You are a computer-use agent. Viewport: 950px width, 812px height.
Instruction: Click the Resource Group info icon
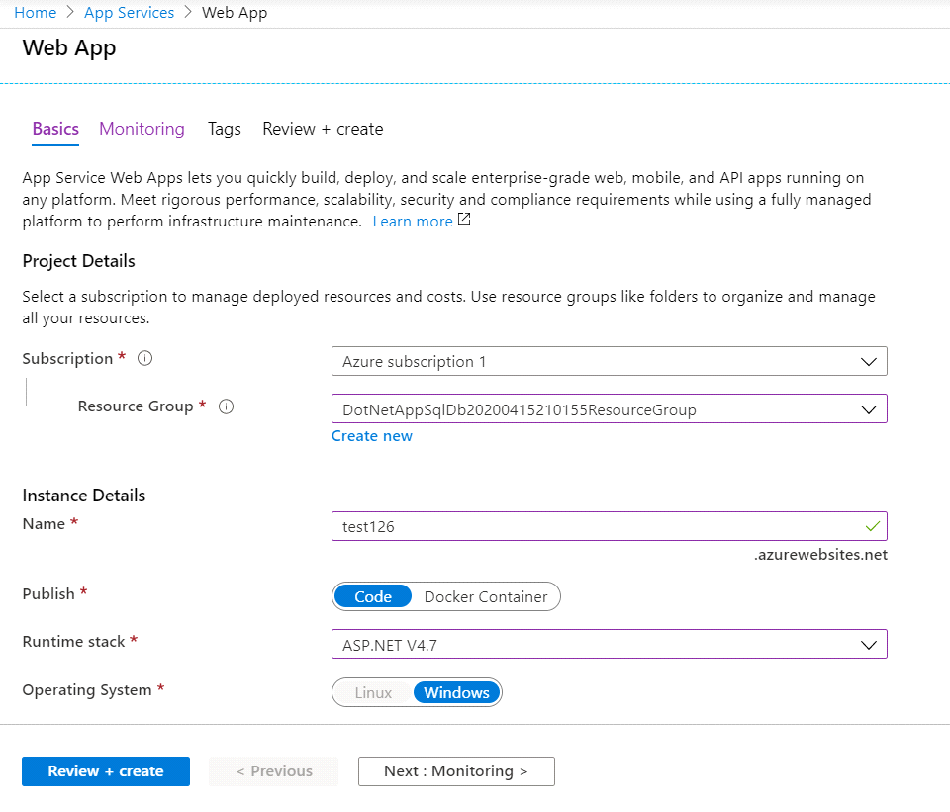click(x=226, y=406)
